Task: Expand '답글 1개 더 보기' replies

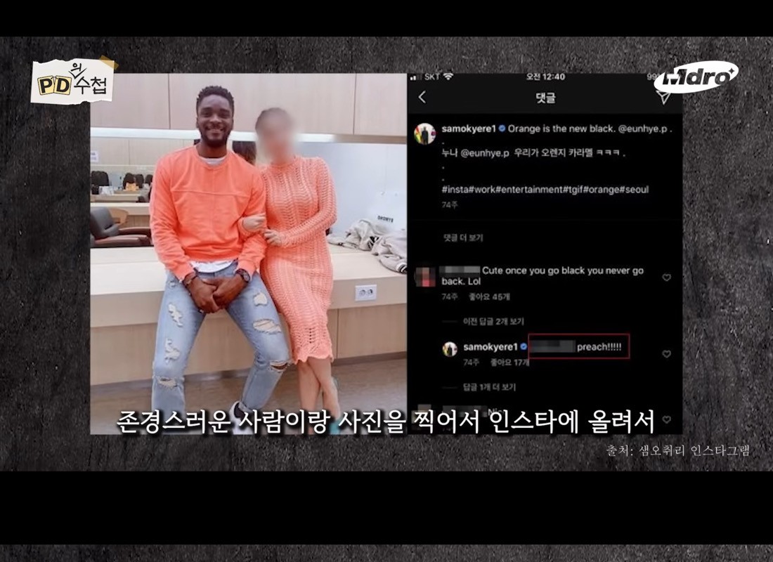Action: pos(489,386)
